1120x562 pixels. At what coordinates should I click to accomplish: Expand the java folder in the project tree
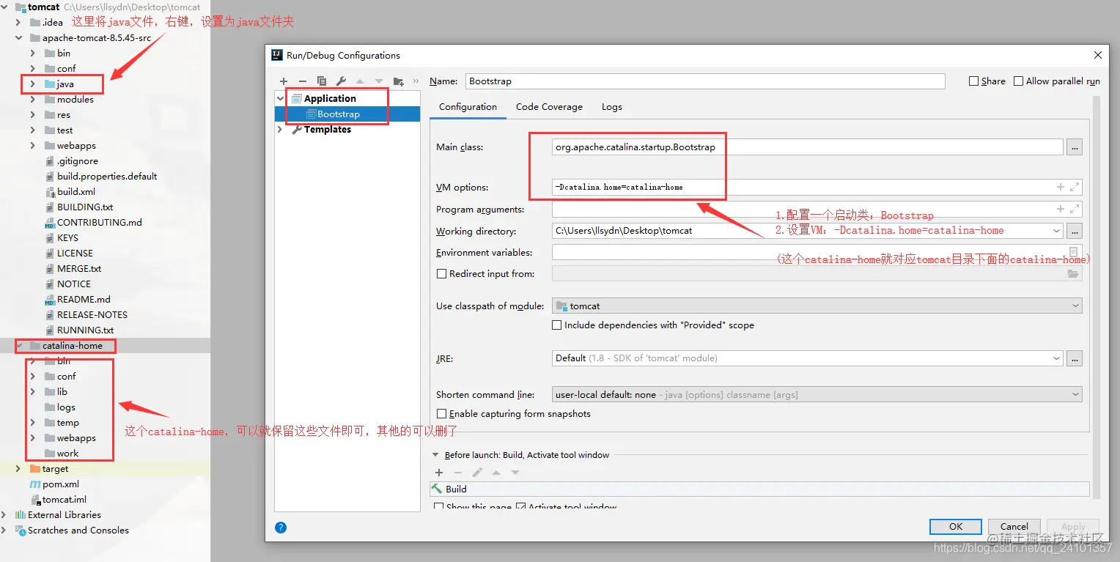tap(33, 84)
